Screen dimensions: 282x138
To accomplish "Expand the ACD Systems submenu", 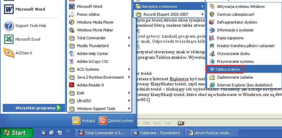I will [x=99, y=69].
